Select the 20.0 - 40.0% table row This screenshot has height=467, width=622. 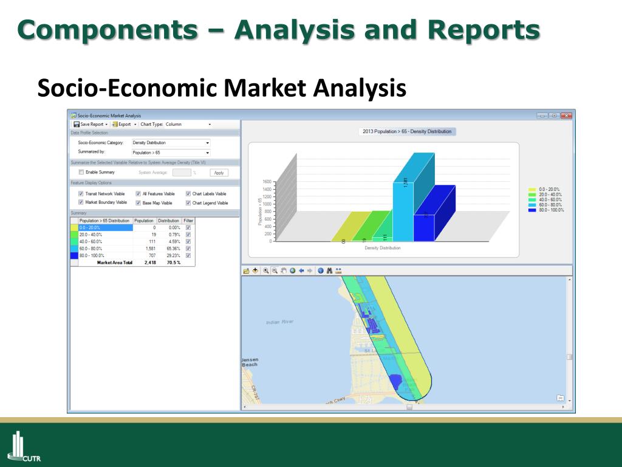point(132,235)
